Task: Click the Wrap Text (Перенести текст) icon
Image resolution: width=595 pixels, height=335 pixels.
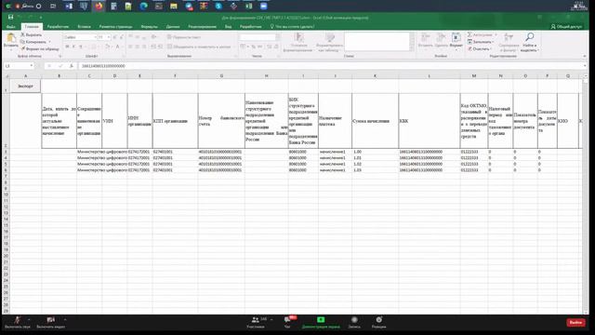Action: (169, 37)
